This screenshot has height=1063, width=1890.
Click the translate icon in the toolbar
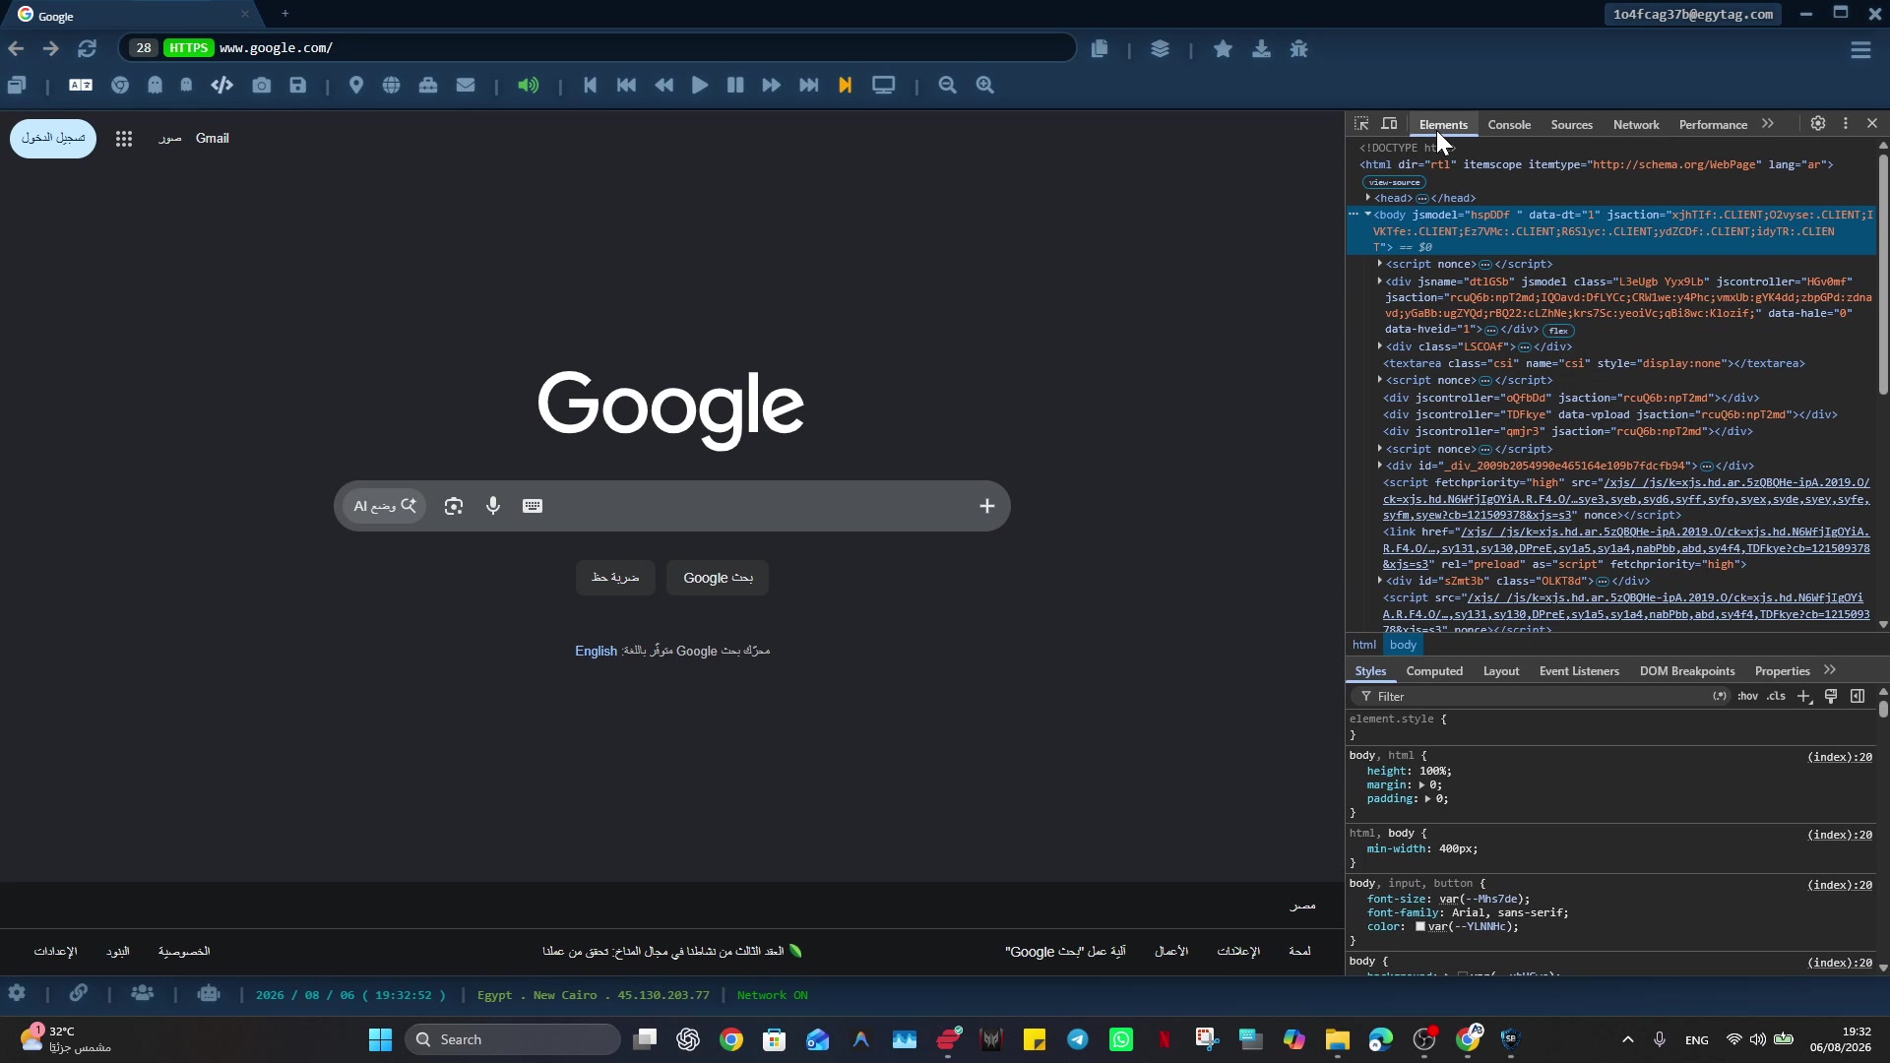[81, 86]
